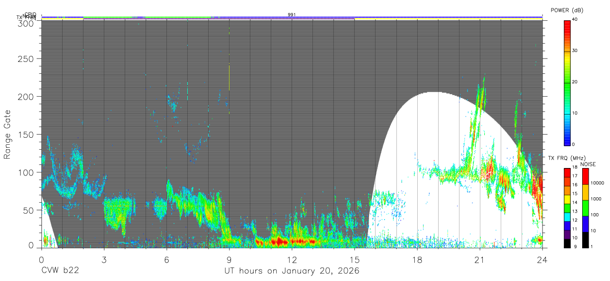Click the 15 hour tick on the UT axis
This screenshot has height=281, width=610.
coord(355,259)
